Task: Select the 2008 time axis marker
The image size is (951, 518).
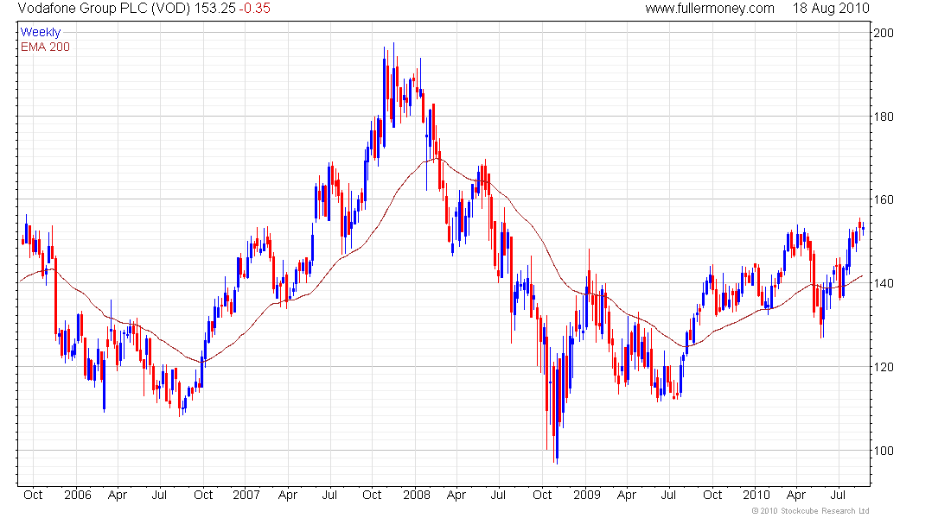Action: [416, 496]
